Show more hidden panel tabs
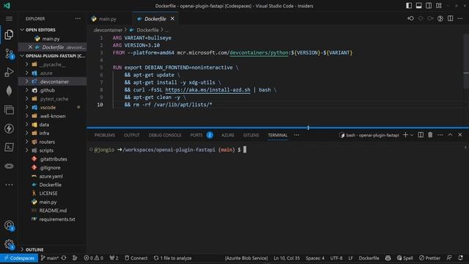 [x=296, y=135]
